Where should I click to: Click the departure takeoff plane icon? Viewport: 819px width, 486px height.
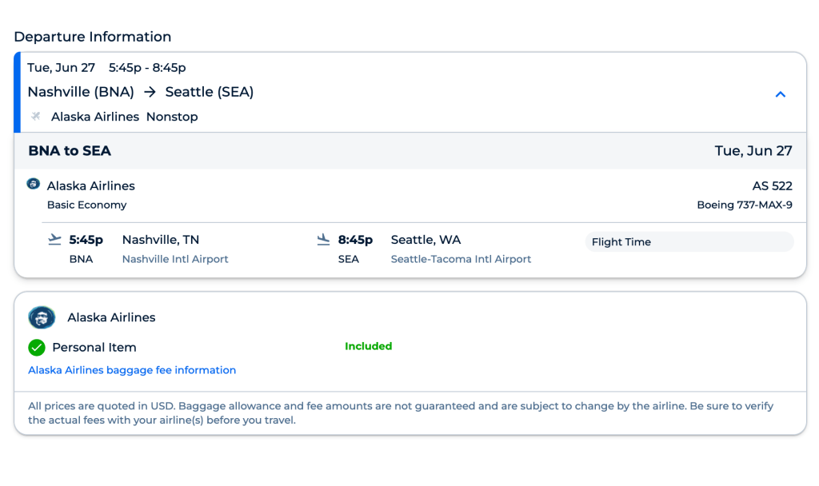(54, 239)
